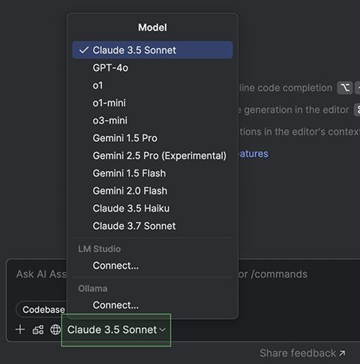Toggle the Codebase chip
Screen dimensions: 360x364
42,309
